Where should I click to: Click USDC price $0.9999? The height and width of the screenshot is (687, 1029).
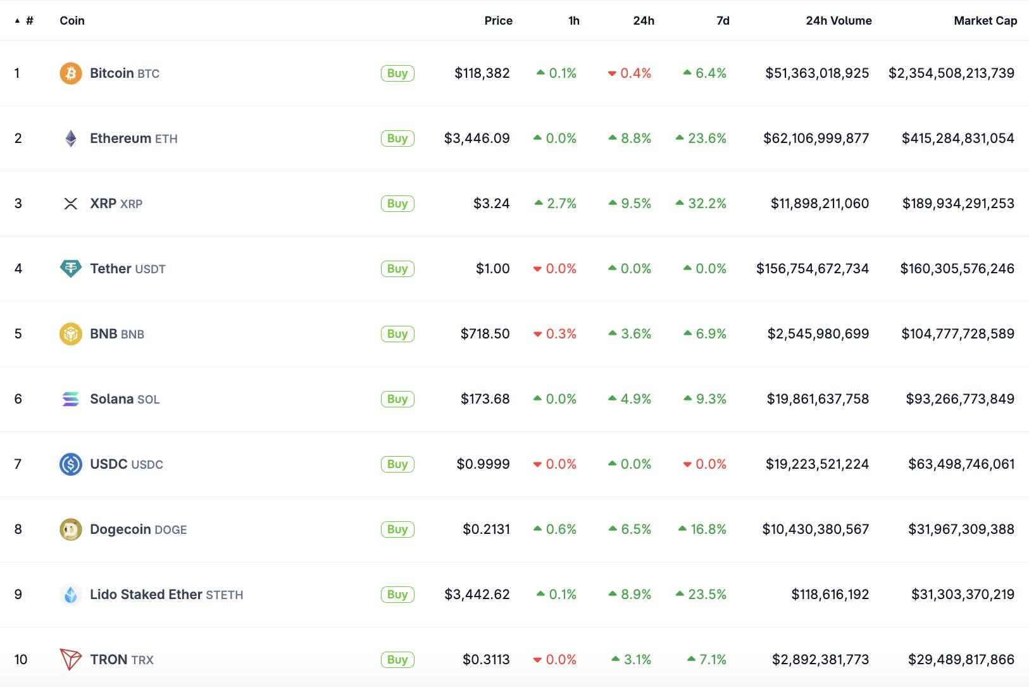coord(483,464)
